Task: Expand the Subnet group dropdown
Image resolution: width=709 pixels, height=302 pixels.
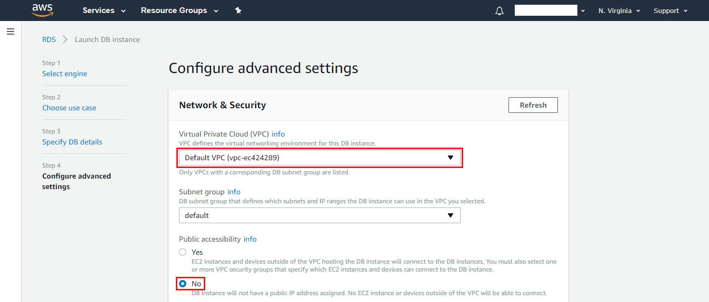Action: coord(319,215)
